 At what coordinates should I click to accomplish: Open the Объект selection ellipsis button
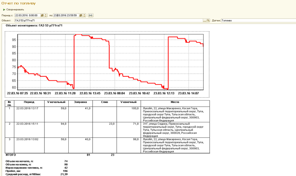[x=205, y=21]
